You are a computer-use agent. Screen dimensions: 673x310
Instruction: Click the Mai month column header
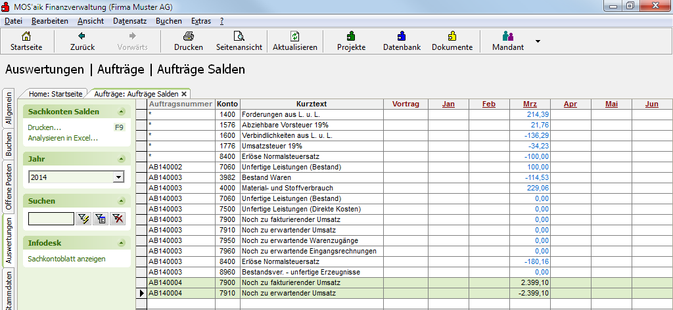tap(612, 104)
